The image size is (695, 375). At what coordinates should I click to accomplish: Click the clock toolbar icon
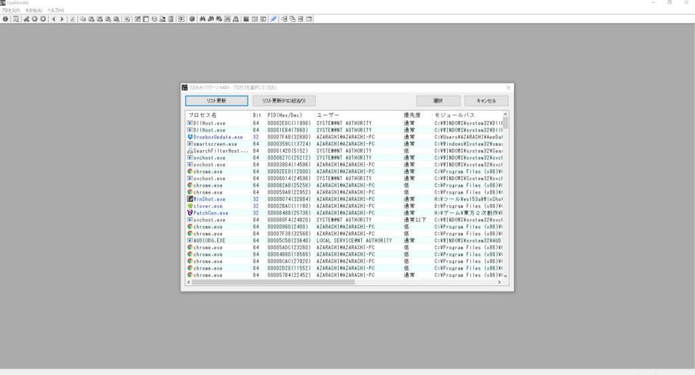[x=154, y=19]
